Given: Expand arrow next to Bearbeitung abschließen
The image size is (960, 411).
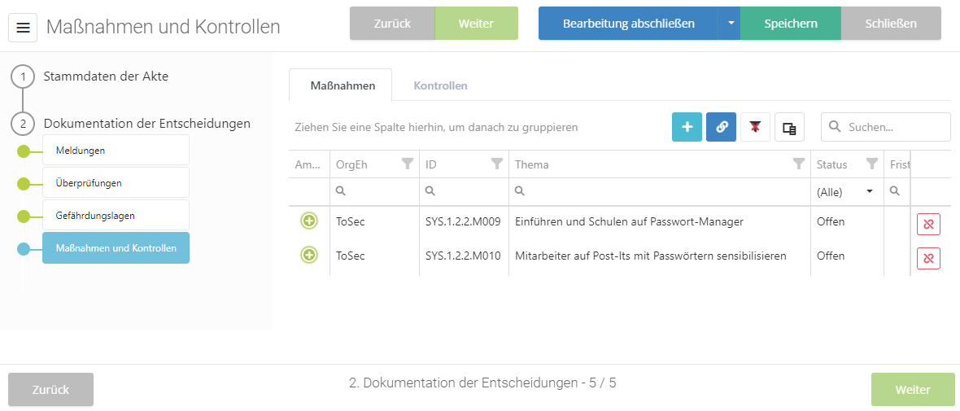Looking at the screenshot, I should pyautogui.click(x=730, y=24).
